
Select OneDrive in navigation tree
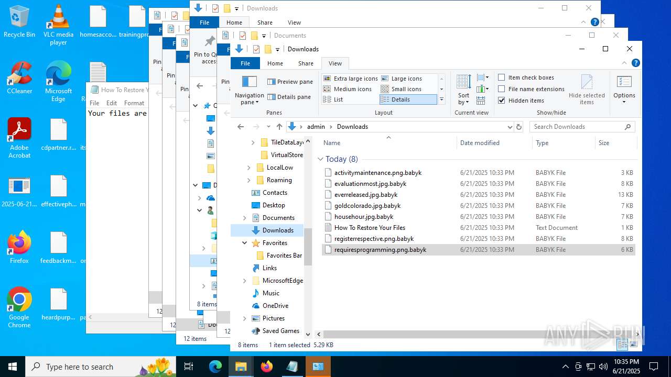[275, 306]
